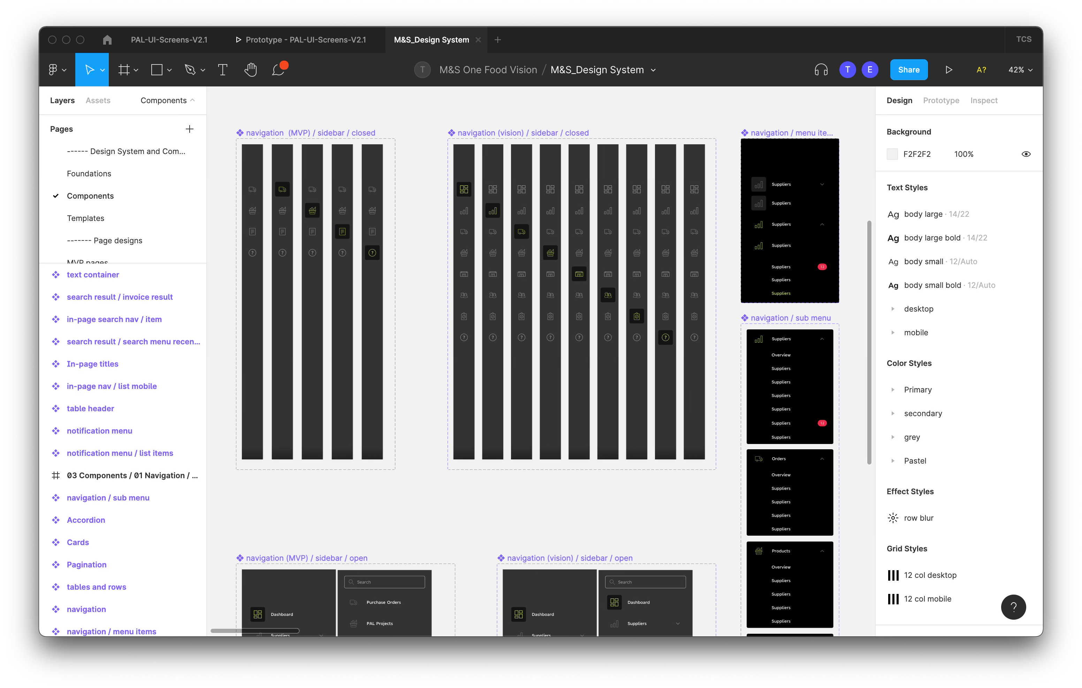Go to the Templates page

[x=85, y=218]
